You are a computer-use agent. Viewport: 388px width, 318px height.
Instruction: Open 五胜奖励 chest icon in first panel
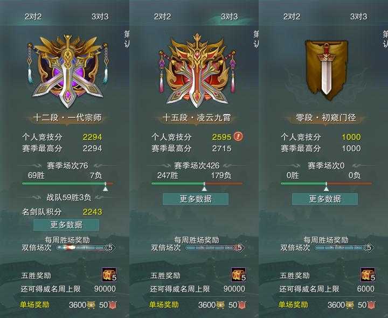[x=109, y=274]
